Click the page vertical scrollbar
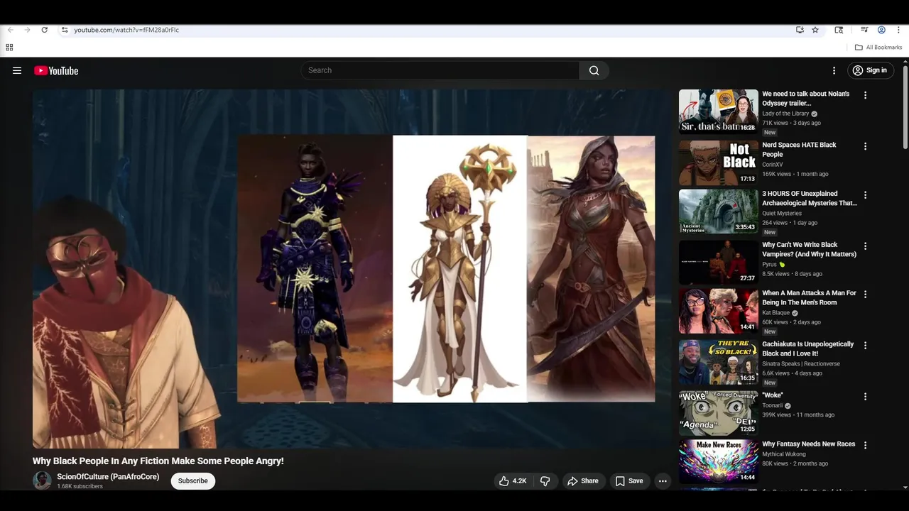This screenshot has width=909, height=511. [x=905, y=106]
